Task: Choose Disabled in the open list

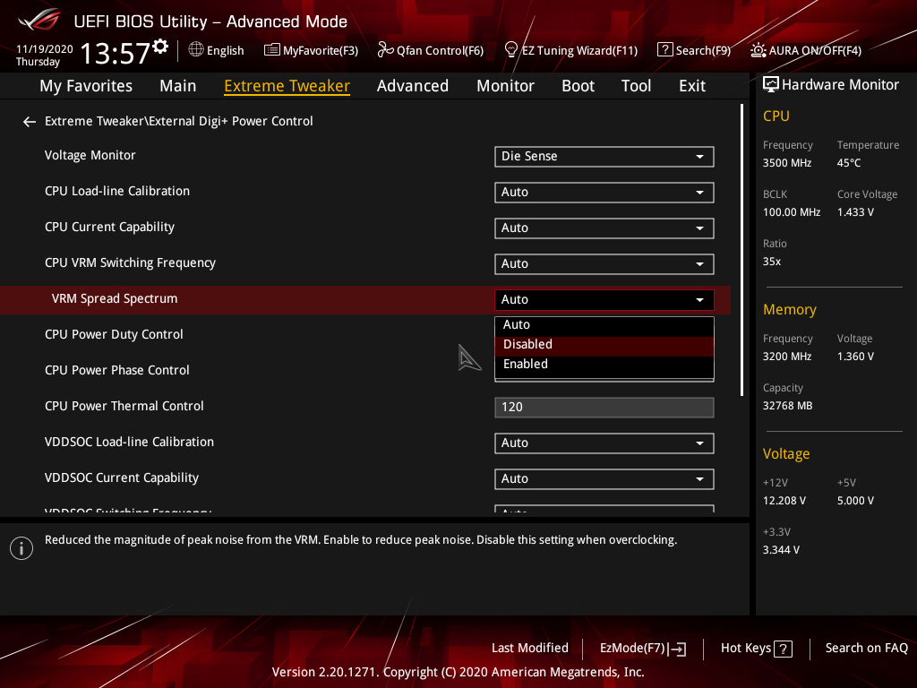Action: [604, 345]
